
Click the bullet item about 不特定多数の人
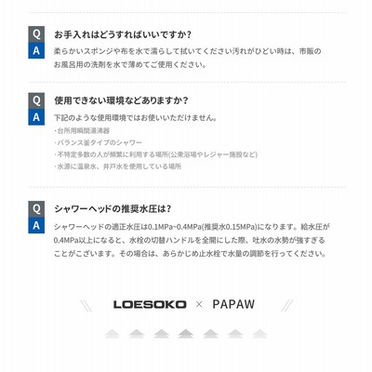(x=156, y=154)
